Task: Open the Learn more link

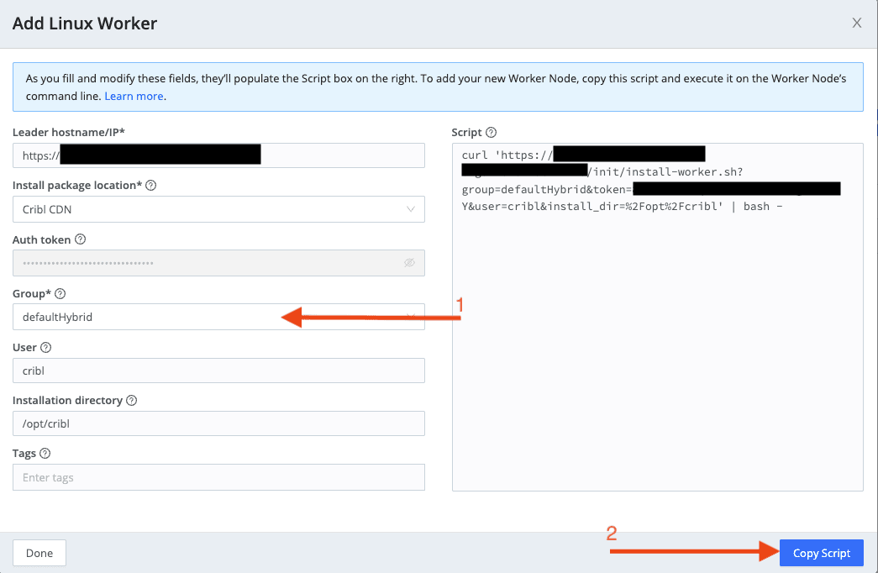Action: pos(134,97)
